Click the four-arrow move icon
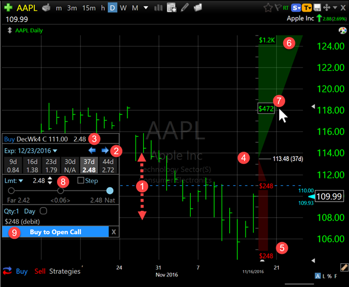The width and height of the screenshot is (349, 287). click(326, 8)
